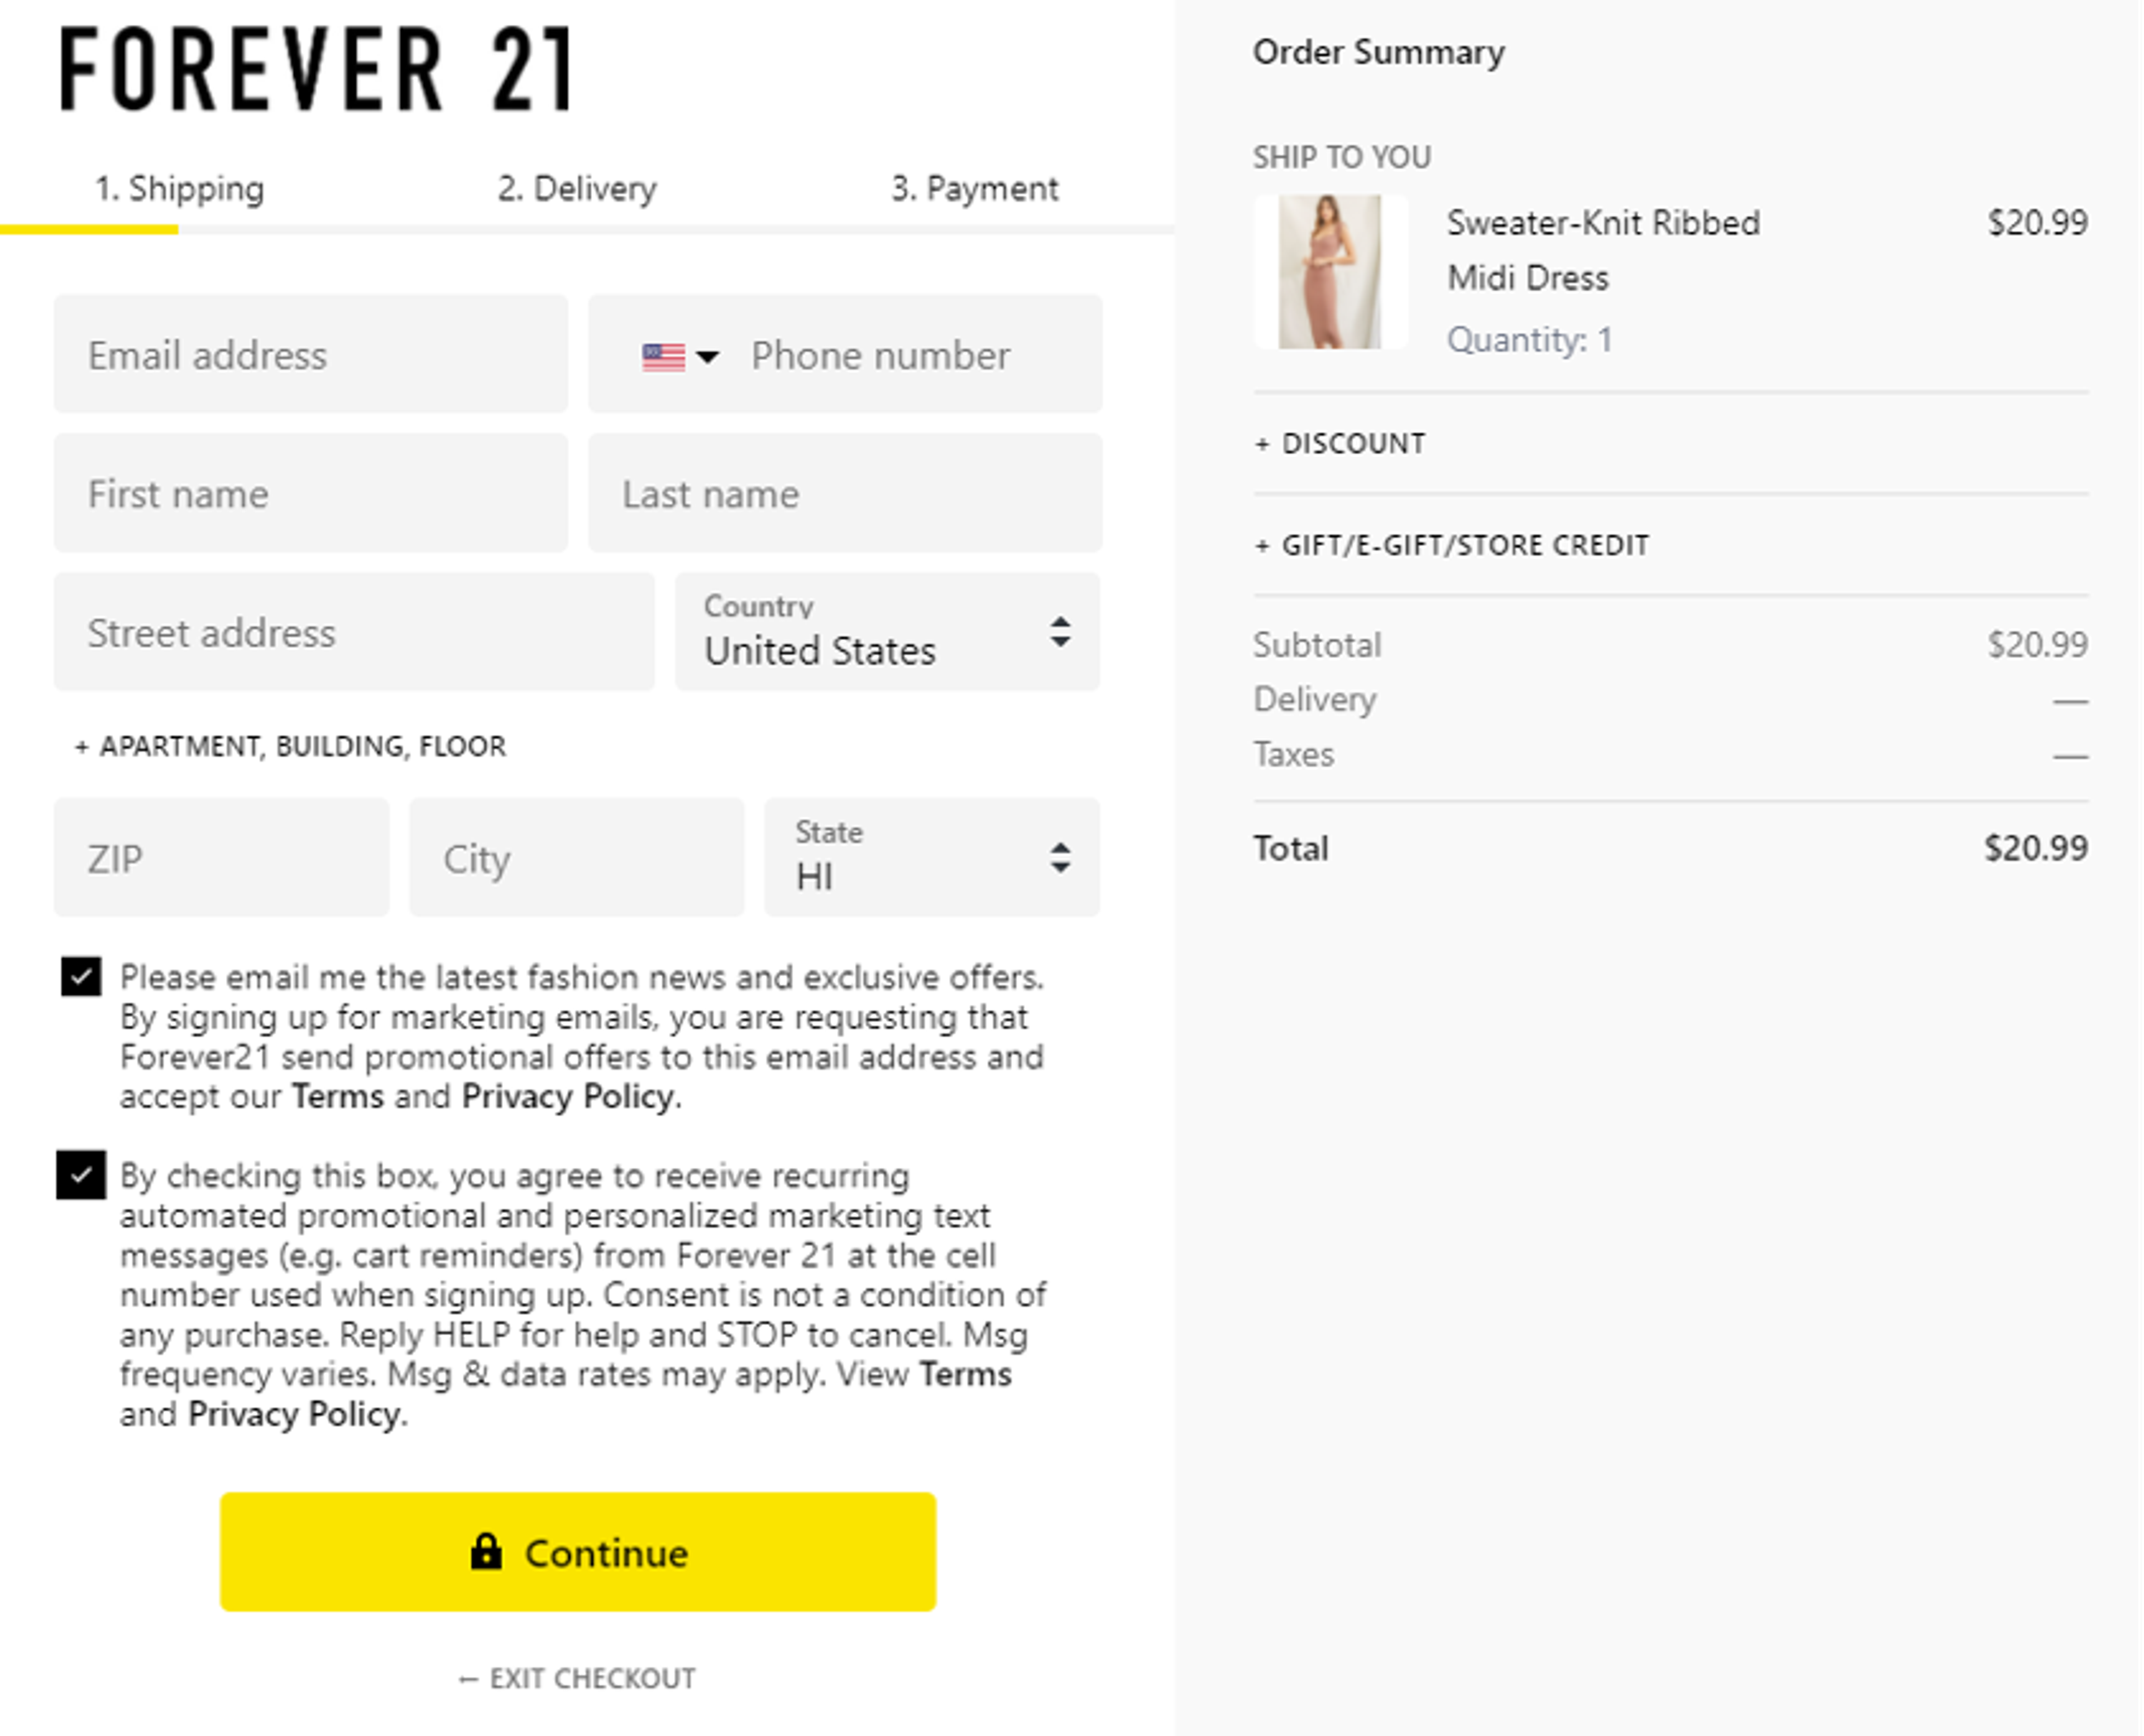Click the State selector up-down arrows
This screenshot has height=1736, width=2144.
tap(1061, 857)
